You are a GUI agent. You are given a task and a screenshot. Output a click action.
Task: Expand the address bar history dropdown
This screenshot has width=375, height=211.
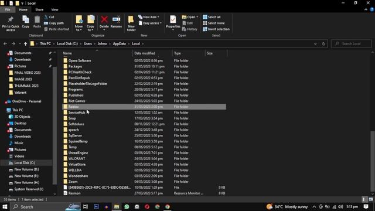(x=315, y=44)
